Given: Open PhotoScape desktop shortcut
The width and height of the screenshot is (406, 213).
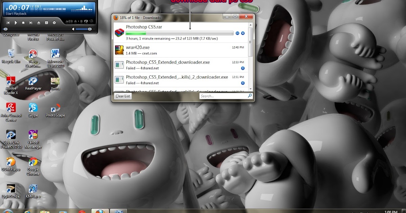Looking at the screenshot, I should tap(55, 110).
